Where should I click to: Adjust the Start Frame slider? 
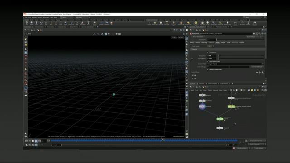(x=240, y=40)
